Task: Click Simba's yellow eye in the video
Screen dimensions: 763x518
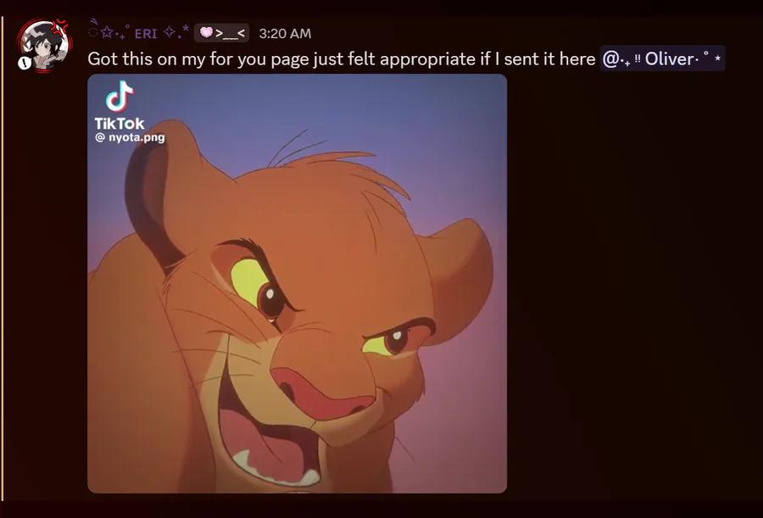Action: click(249, 283)
